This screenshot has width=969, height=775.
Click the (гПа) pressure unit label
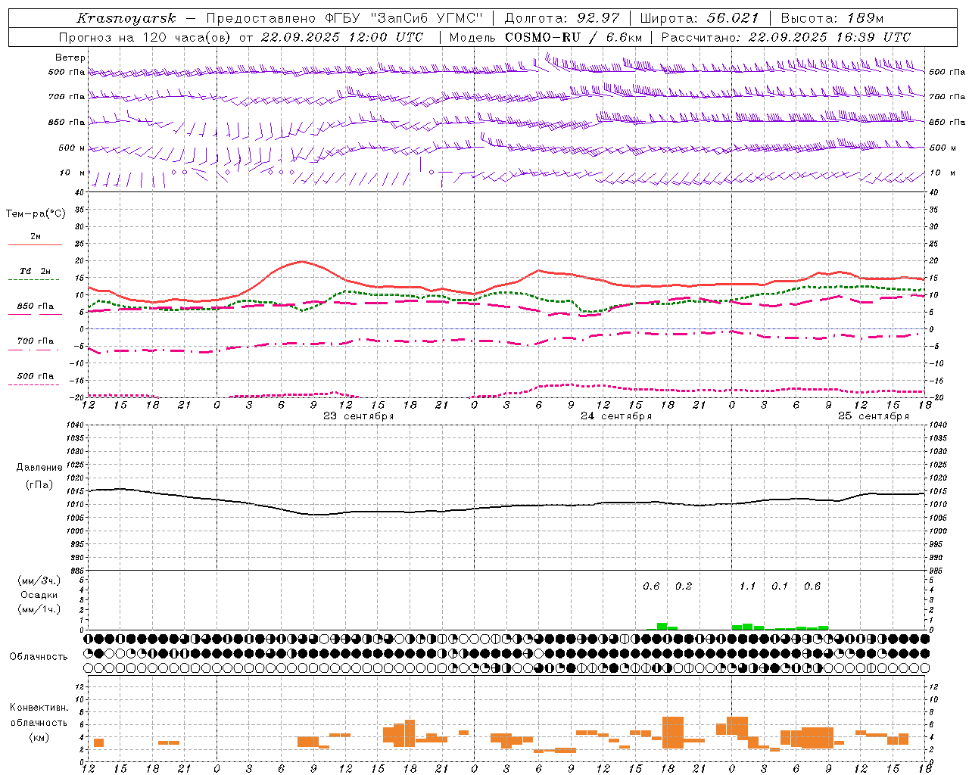tap(39, 485)
